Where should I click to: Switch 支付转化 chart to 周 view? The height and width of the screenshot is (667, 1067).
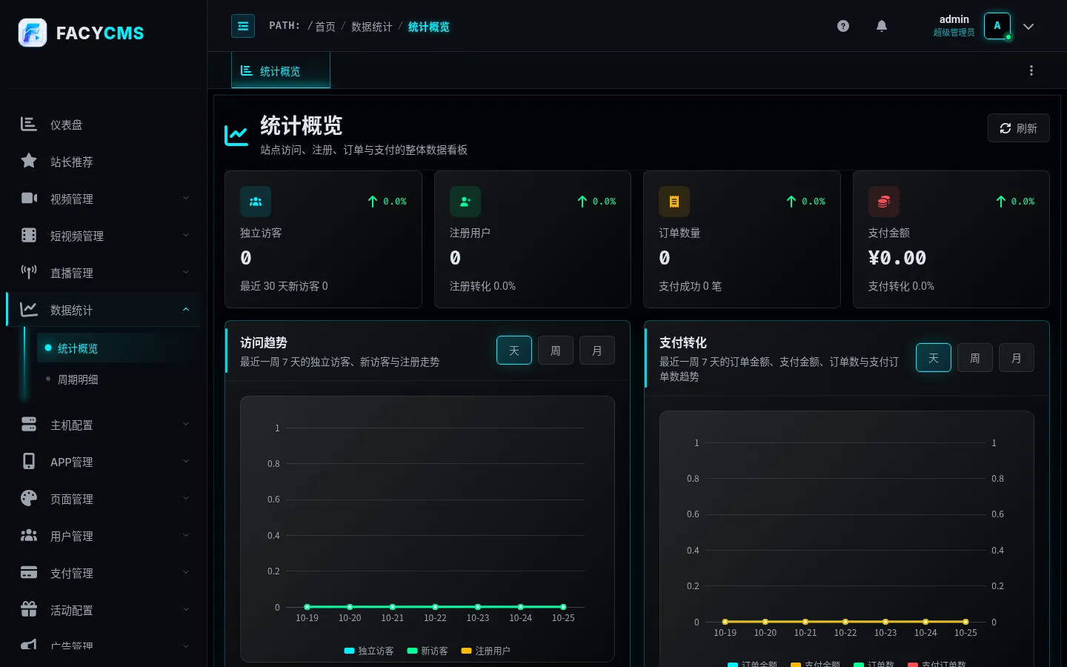click(x=975, y=358)
